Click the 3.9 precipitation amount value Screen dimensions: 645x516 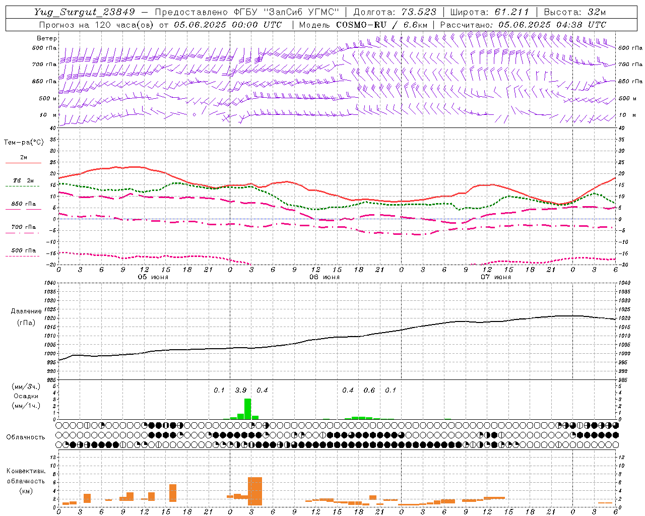coord(241,390)
